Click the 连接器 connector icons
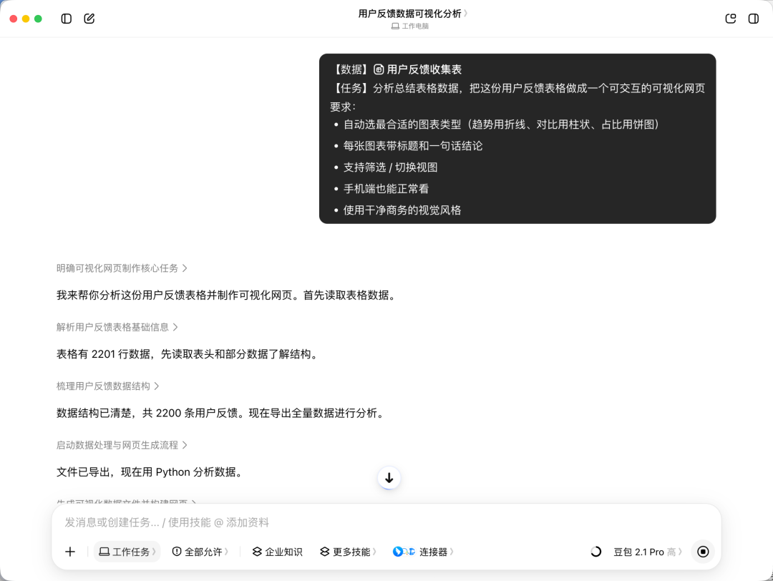This screenshot has height=581, width=773. [404, 552]
